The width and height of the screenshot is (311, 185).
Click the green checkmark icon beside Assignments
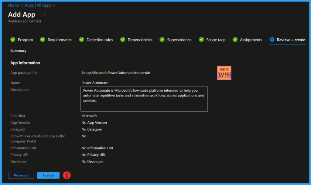coord(235,40)
